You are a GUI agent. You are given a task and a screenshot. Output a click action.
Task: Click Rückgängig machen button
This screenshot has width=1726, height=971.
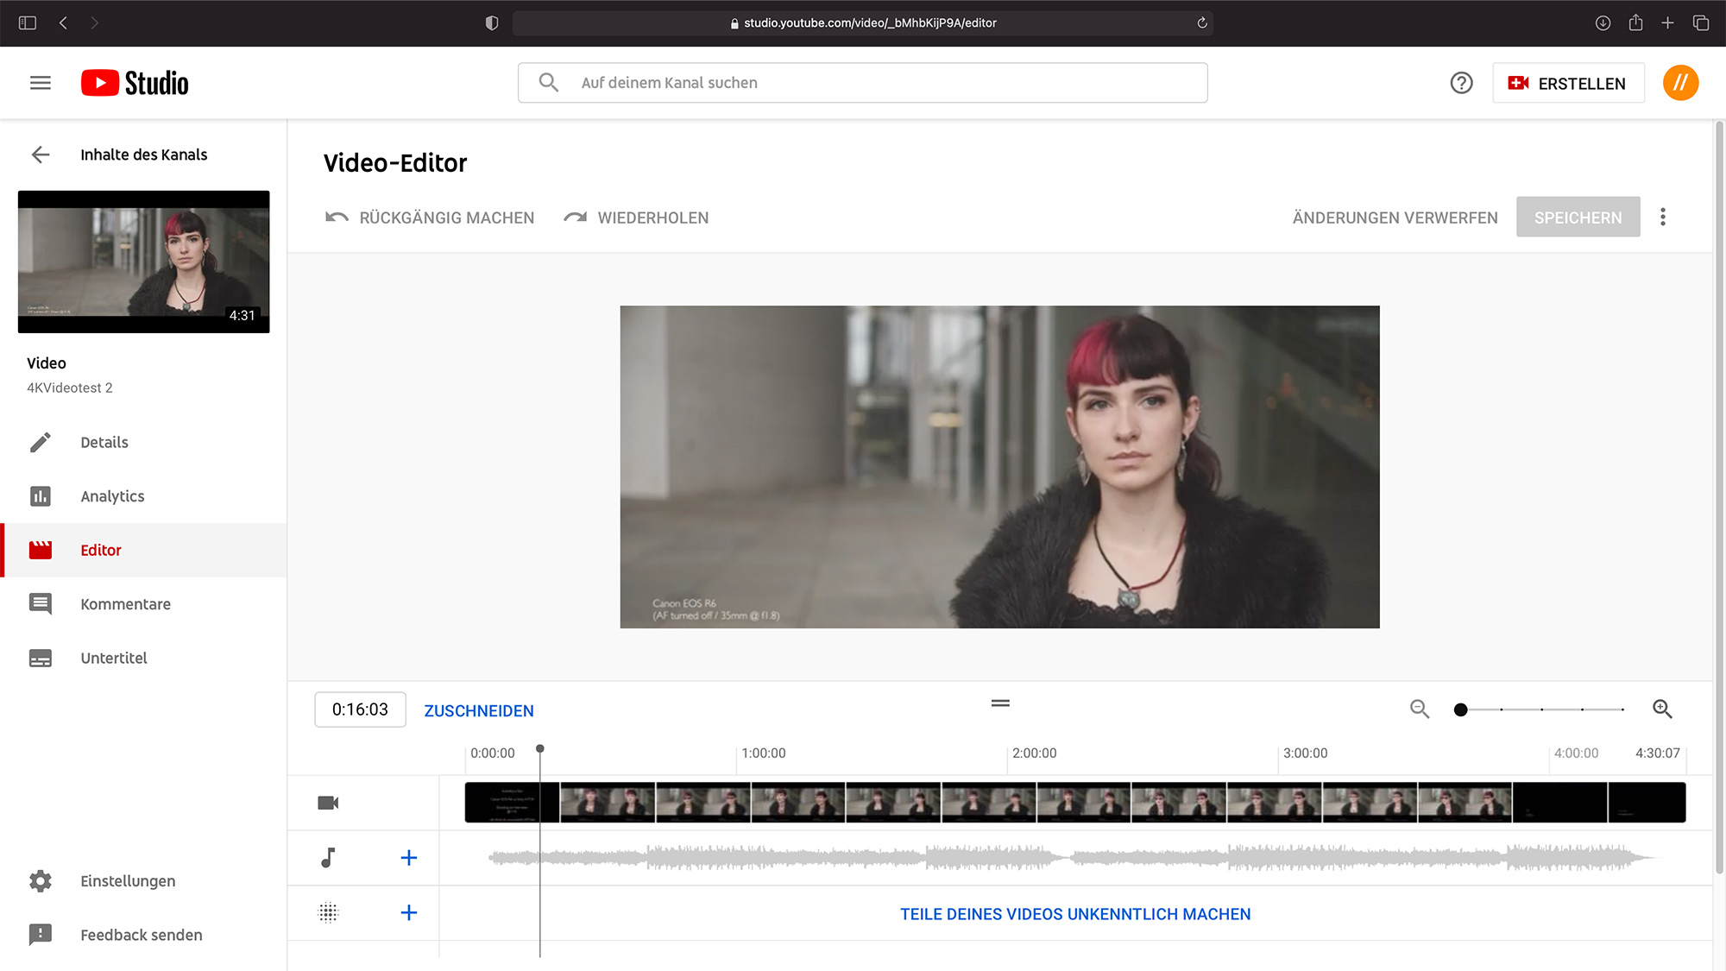click(x=430, y=218)
